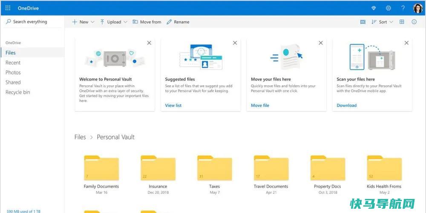Screen dimensions: 426x213
Task: Go to Files in the breadcrumb
Action: tap(80, 137)
